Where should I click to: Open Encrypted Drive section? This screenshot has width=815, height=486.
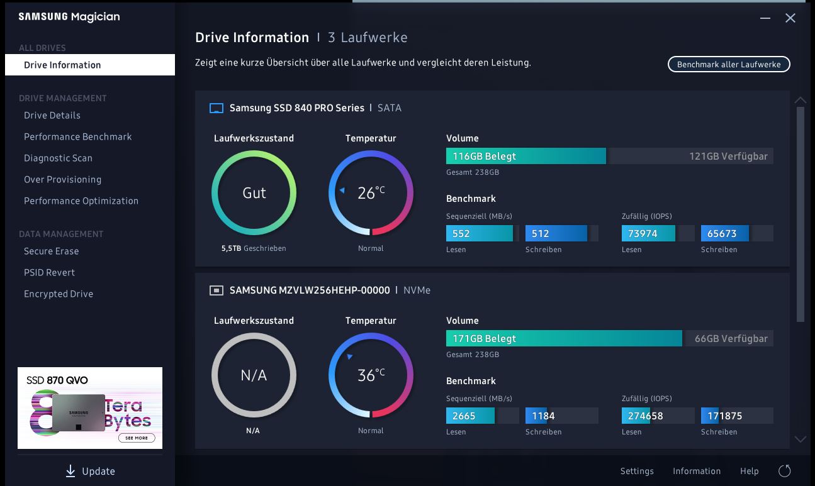coord(59,294)
